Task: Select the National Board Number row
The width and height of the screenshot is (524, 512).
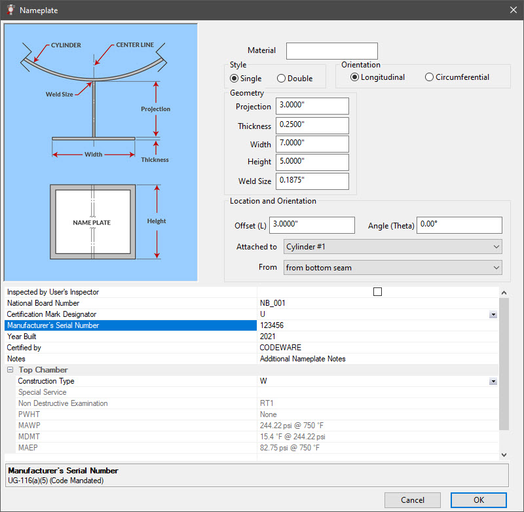Action: click(252, 303)
